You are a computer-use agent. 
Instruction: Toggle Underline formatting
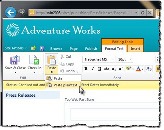100,69
